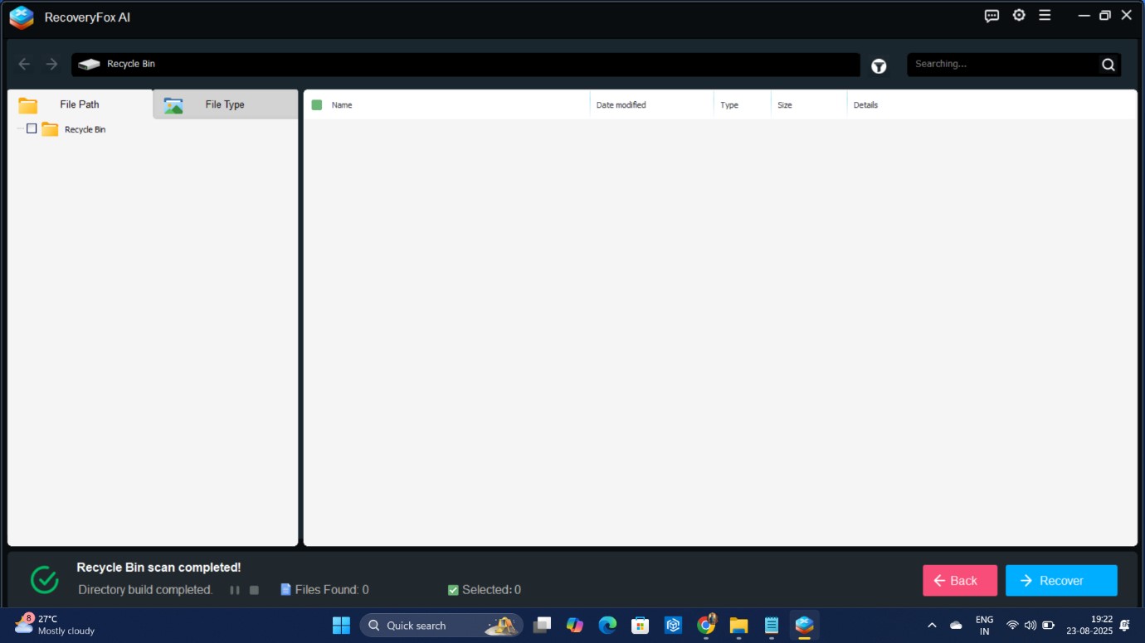
Task: Click the search magnifier icon
Action: point(1108,65)
